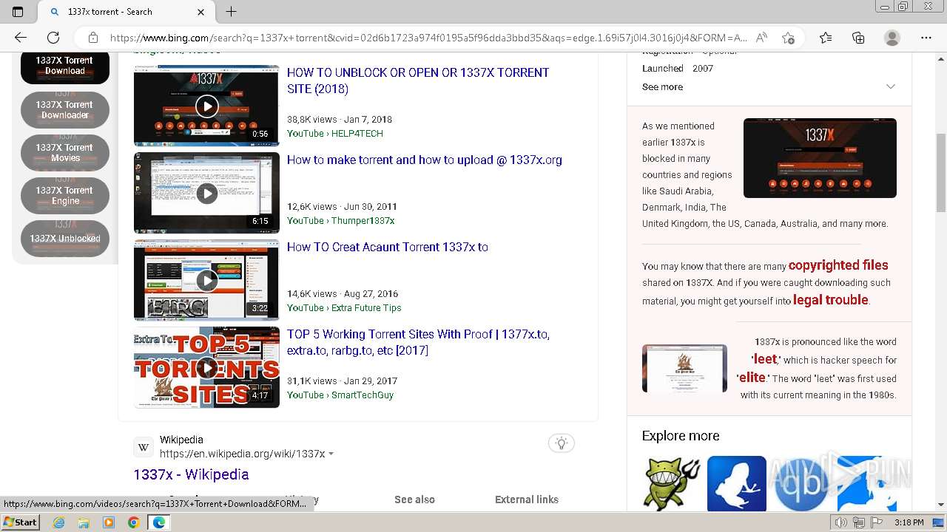Select 1337X Torrent Movies chip
Screen dimensions: 947x532
[65, 152]
